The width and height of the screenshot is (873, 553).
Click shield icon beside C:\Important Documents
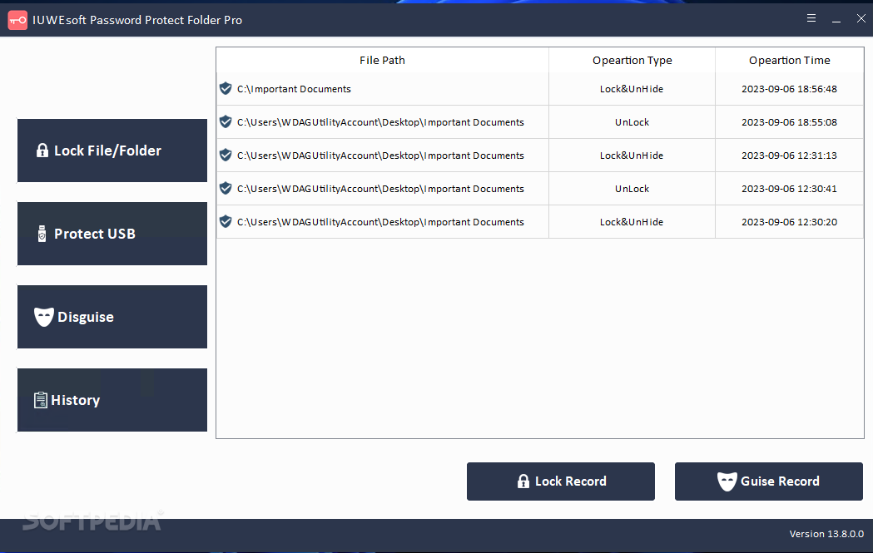click(x=226, y=88)
